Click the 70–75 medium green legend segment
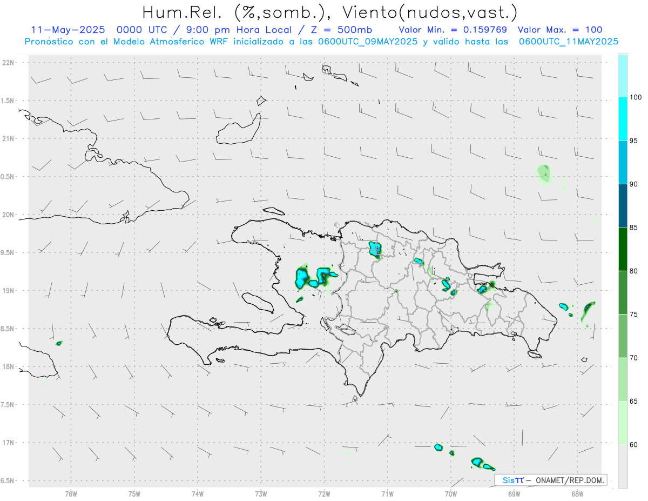 click(x=623, y=336)
